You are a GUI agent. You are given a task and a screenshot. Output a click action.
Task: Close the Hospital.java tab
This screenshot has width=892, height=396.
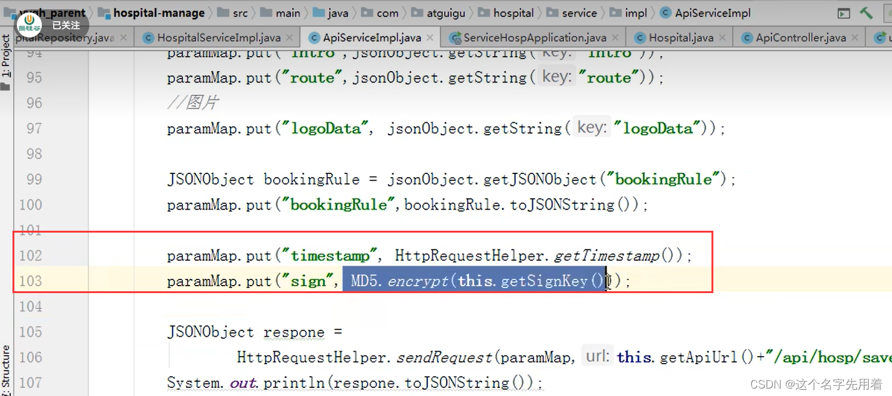(x=722, y=37)
